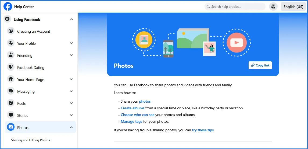Expand the Your Home Page chevron
This screenshot has height=149, width=308.
point(71,79)
